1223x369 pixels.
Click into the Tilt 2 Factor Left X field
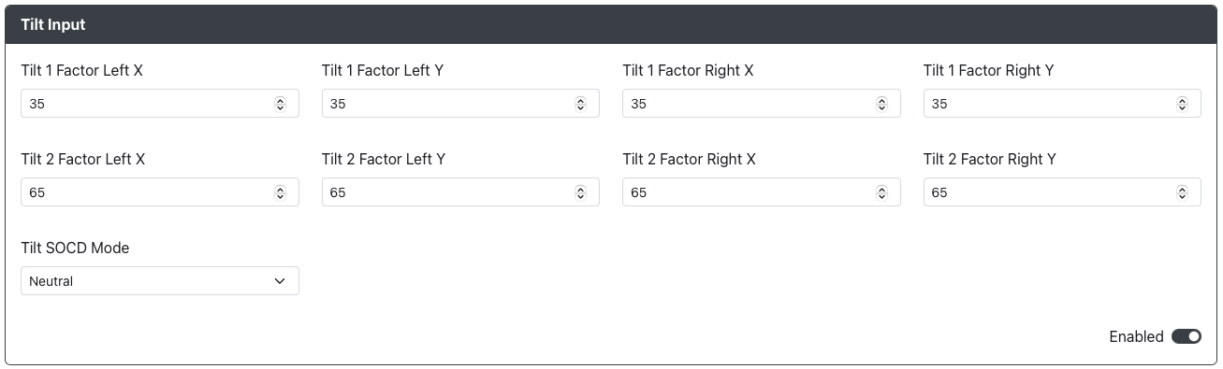point(160,192)
